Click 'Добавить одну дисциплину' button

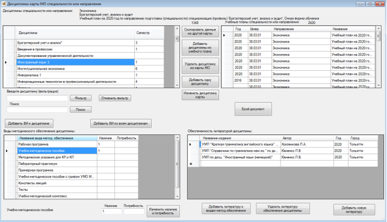(x=200, y=82)
